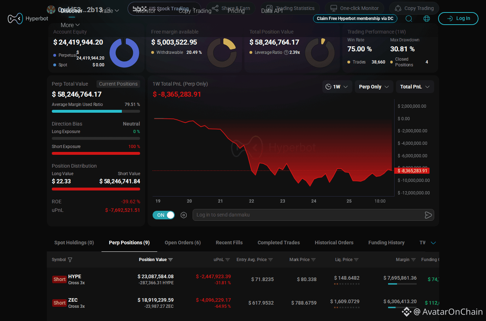Click the Average Margin Used Ratio bar
Screen dimensions: 486x321
(96, 111)
